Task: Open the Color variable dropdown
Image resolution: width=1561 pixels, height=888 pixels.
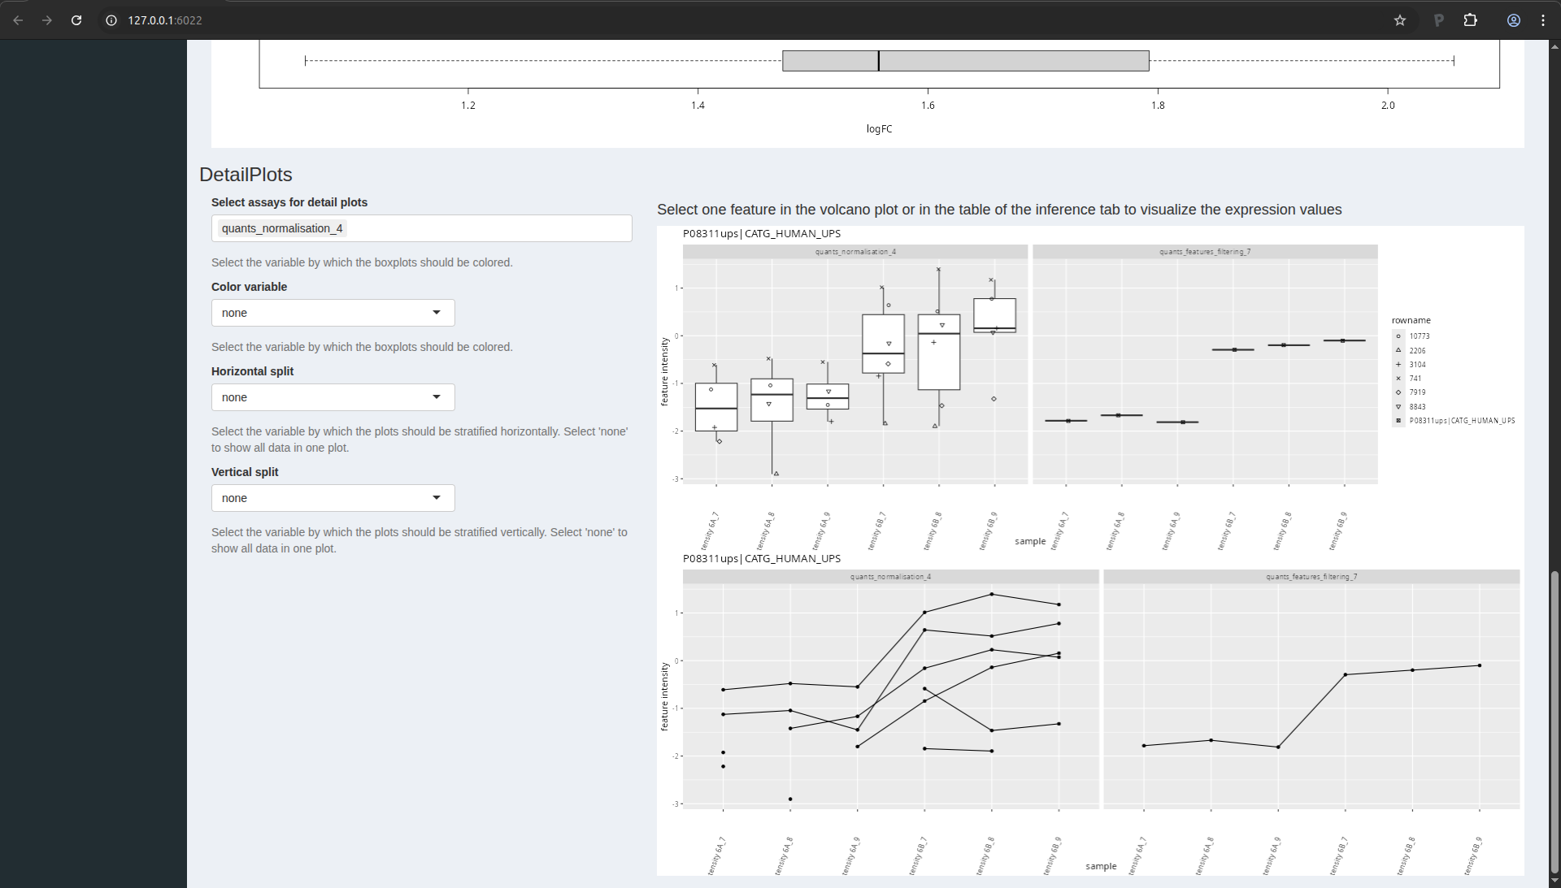Action: (x=333, y=313)
